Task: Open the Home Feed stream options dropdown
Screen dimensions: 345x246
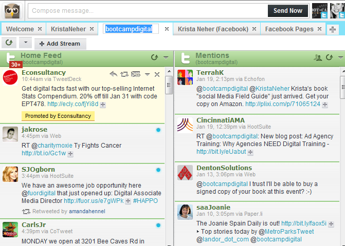Action: pos(166,57)
